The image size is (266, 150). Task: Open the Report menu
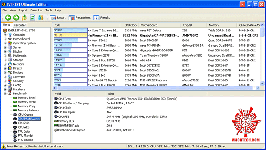click(23, 10)
